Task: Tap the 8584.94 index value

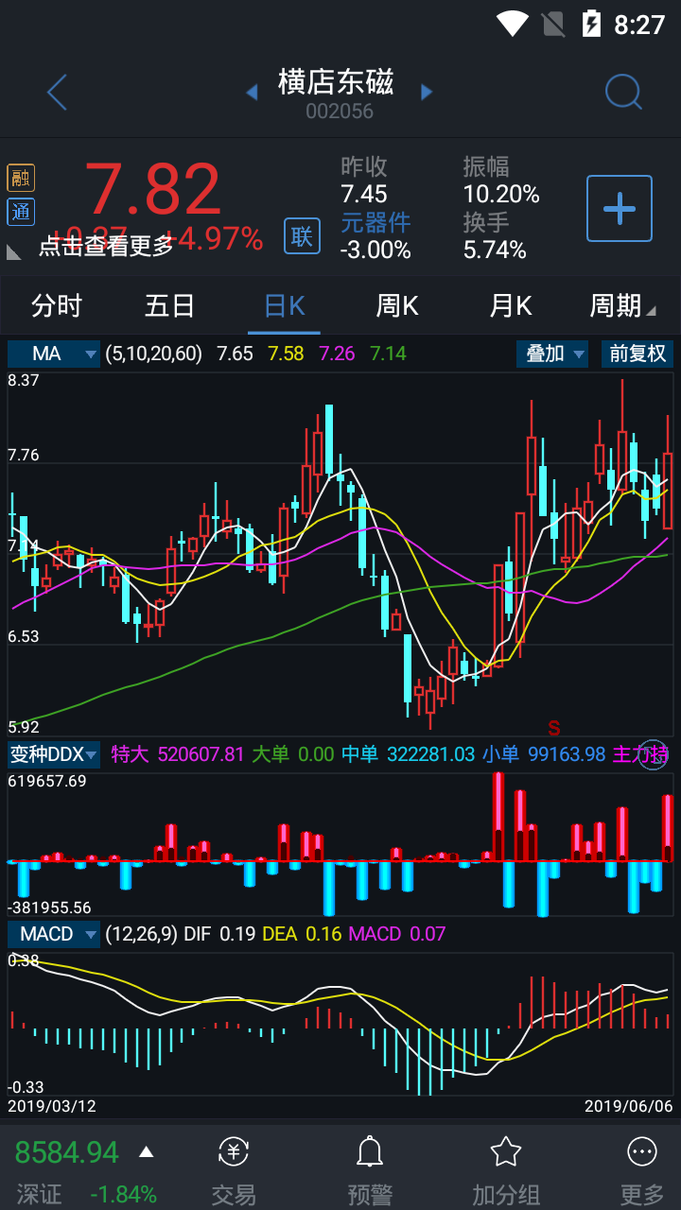Action: point(67,1152)
